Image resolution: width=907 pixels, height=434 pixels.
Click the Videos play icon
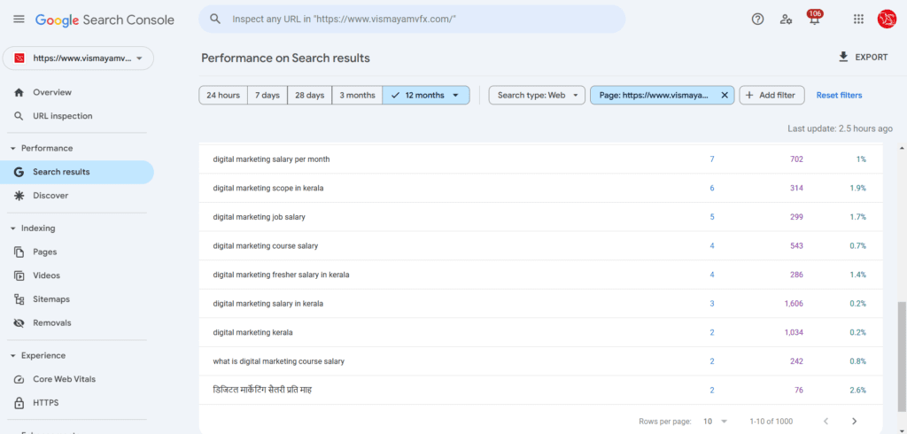pos(19,275)
